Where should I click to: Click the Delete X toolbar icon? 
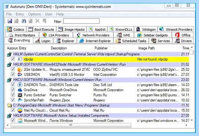(x=37, y=21)
